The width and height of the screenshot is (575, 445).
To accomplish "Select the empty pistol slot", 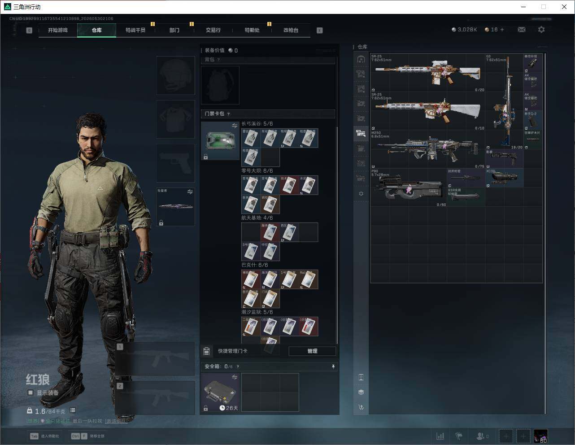I will pyautogui.click(x=175, y=163).
